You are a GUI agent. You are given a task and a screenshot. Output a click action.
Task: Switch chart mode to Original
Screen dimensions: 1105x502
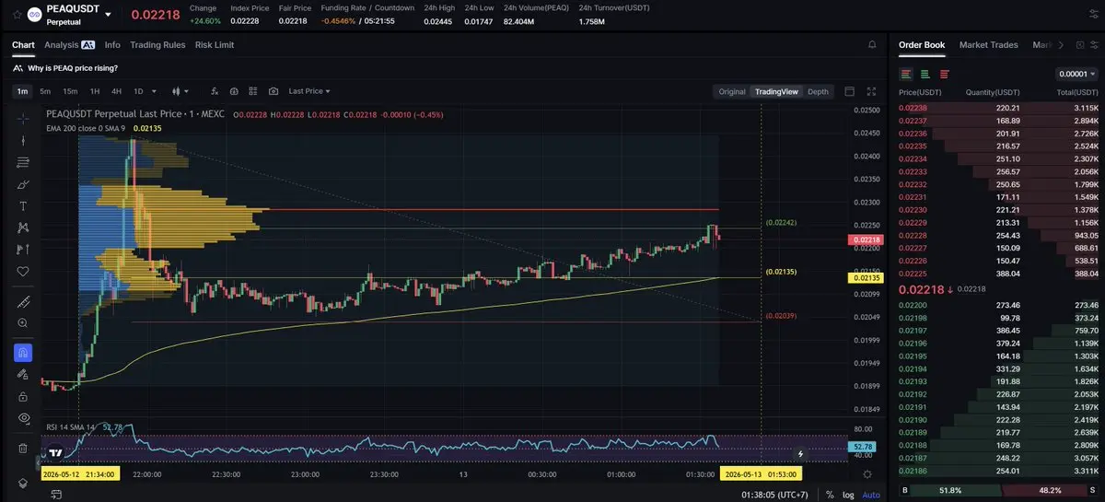[x=732, y=91]
